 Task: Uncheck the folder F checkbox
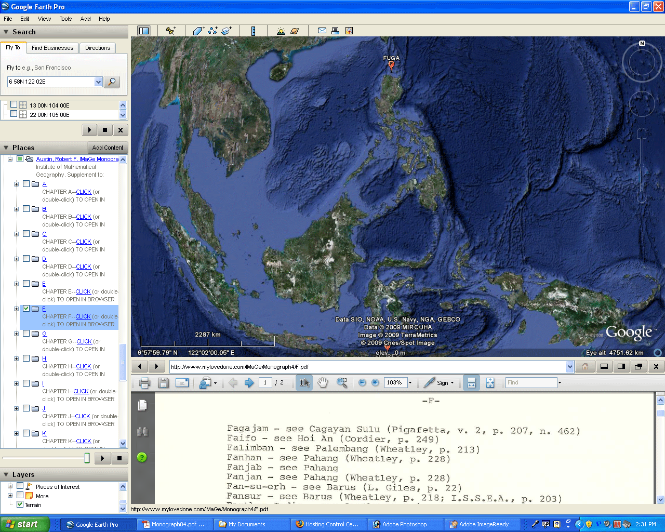click(26, 308)
